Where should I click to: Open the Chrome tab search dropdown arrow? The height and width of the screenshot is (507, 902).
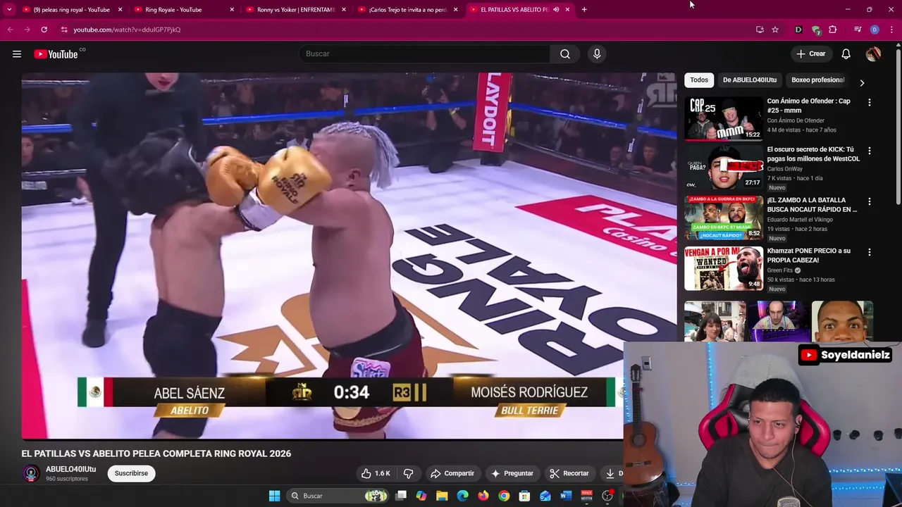point(9,10)
